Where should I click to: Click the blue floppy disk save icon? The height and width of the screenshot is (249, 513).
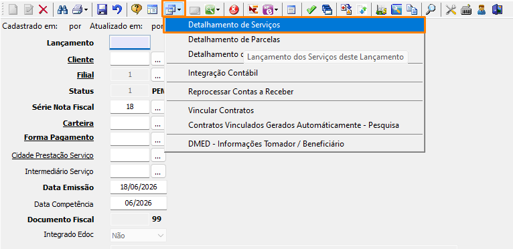(x=102, y=10)
